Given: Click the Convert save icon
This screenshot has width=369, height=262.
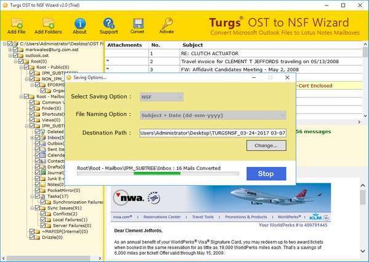Looking at the screenshot, I should click(137, 23).
